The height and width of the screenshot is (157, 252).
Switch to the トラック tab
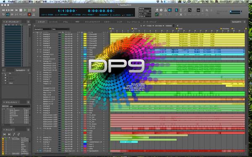point(41,22)
